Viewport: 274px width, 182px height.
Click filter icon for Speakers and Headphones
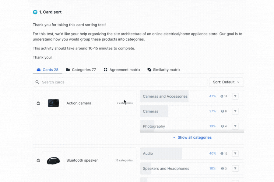(x=235, y=168)
